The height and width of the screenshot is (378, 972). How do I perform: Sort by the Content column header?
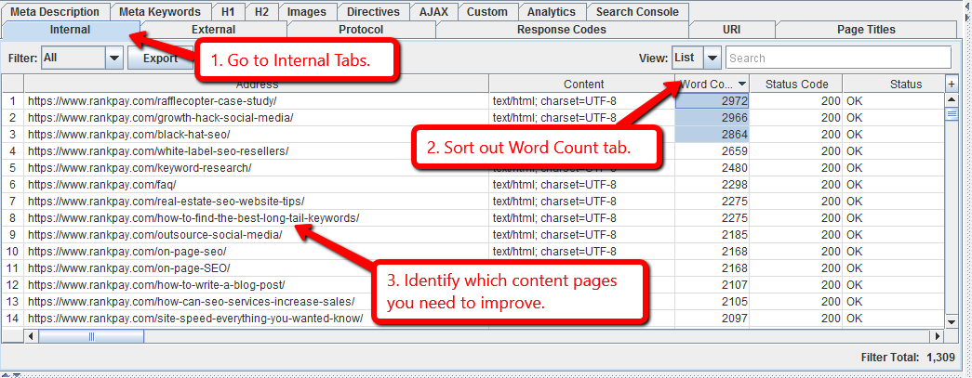click(582, 85)
